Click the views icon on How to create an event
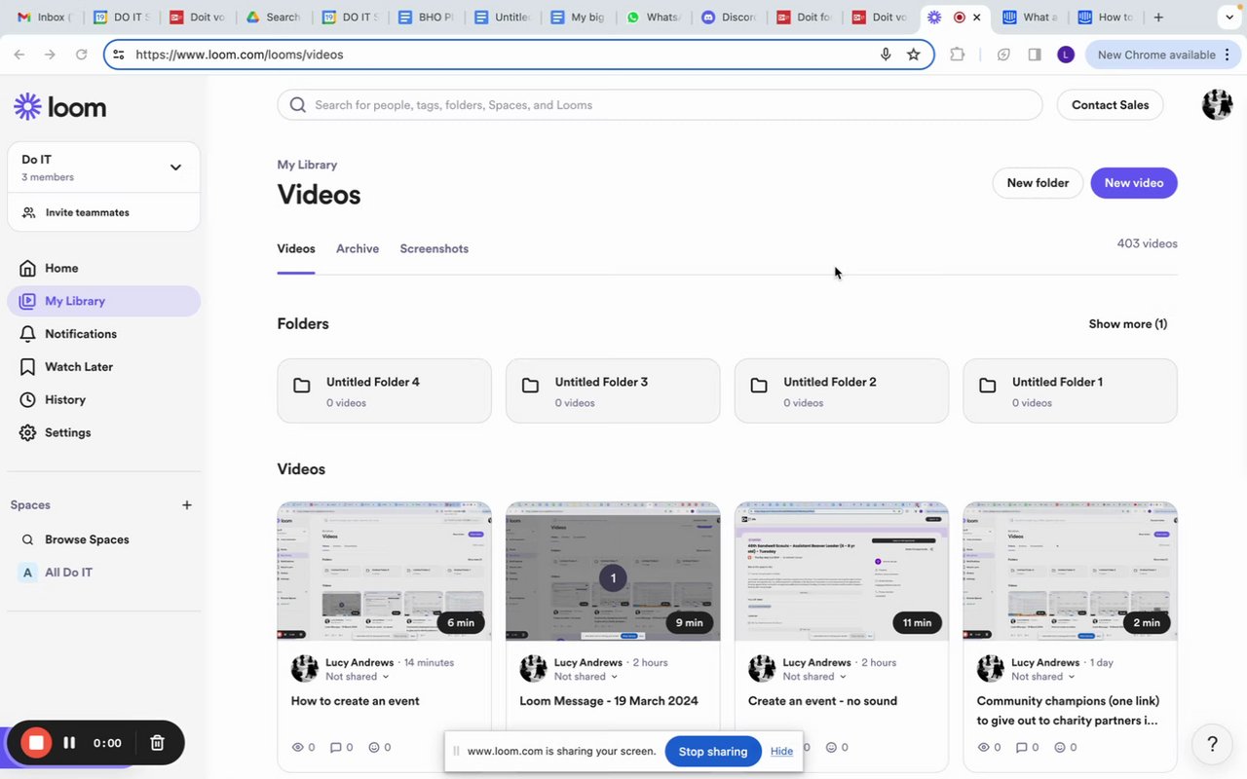The height and width of the screenshot is (779, 1247). click(x=298, y=748)
